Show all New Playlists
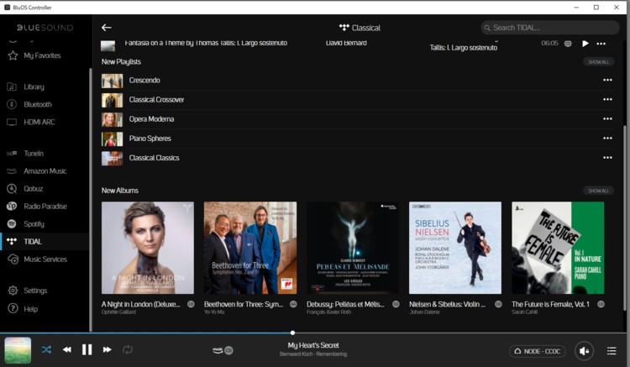This screenshot has width=630, height=367. pyautogui.click(x=598, y=62)
